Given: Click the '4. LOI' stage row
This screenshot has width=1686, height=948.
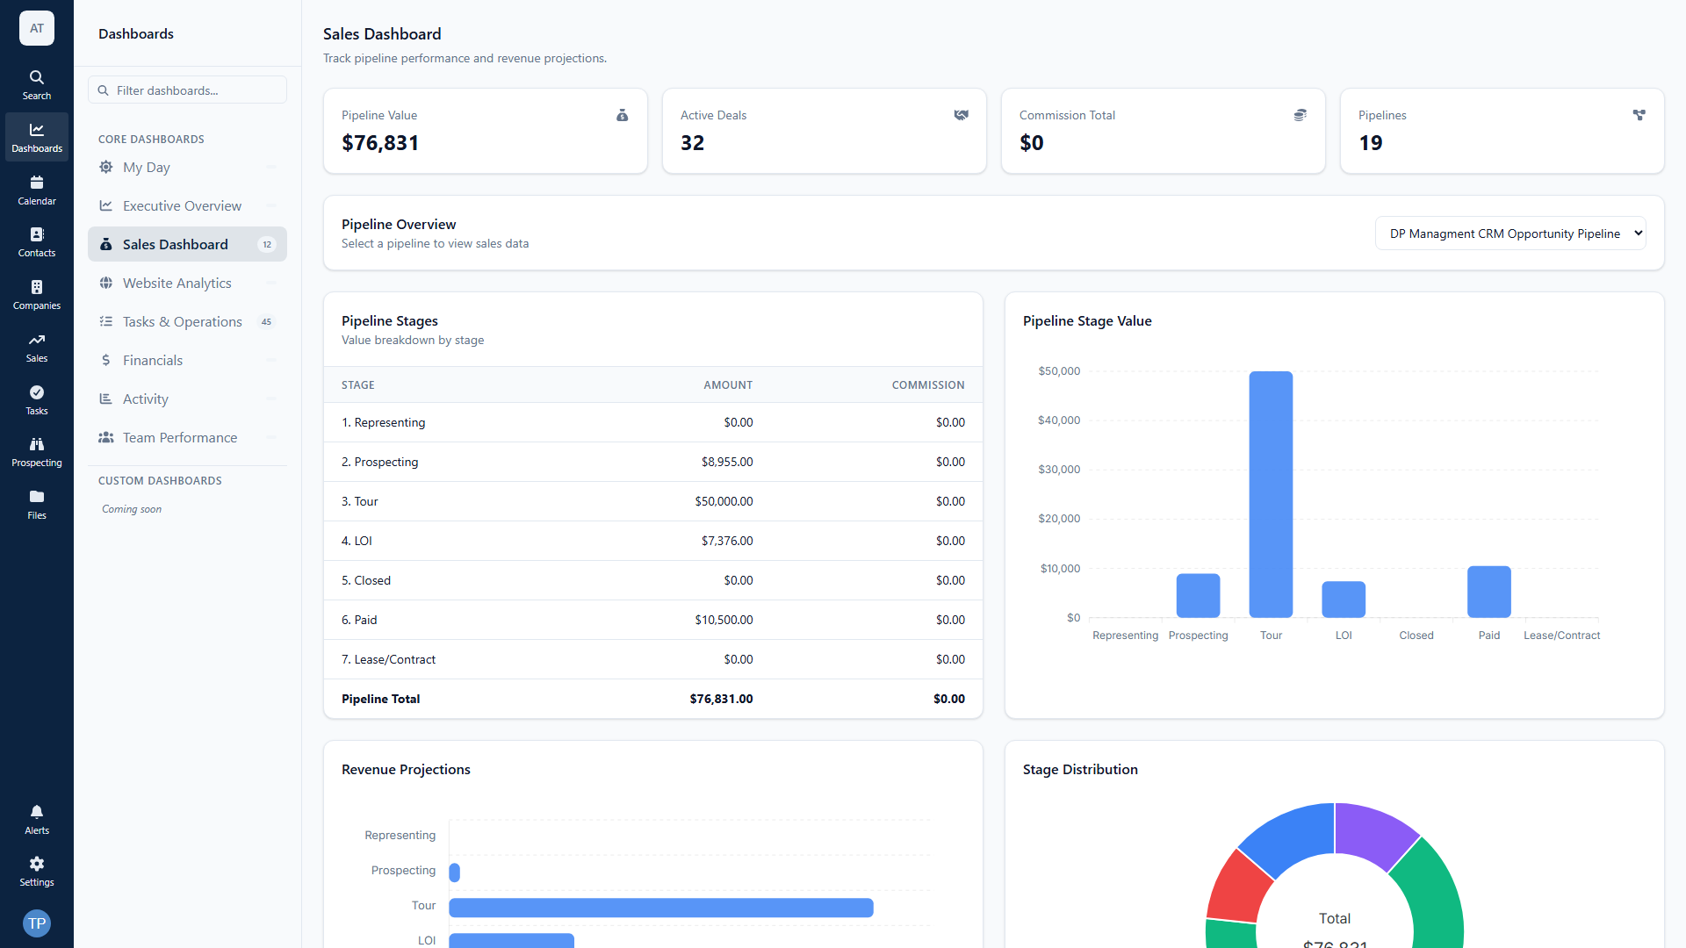Looking at the screenshot, I should [652, 541].
